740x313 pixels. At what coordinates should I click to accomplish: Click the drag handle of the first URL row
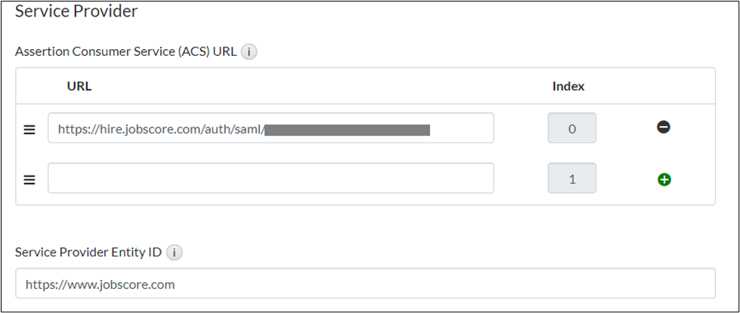point(29,129)
